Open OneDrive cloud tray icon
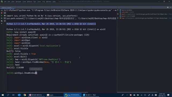 pyautogui.click(x=134, y=95)
